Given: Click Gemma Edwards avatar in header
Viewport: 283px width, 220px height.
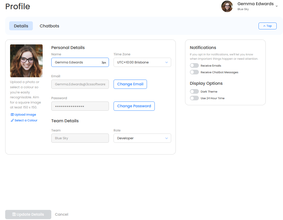Looking at the screenshot, I should 227,6.
